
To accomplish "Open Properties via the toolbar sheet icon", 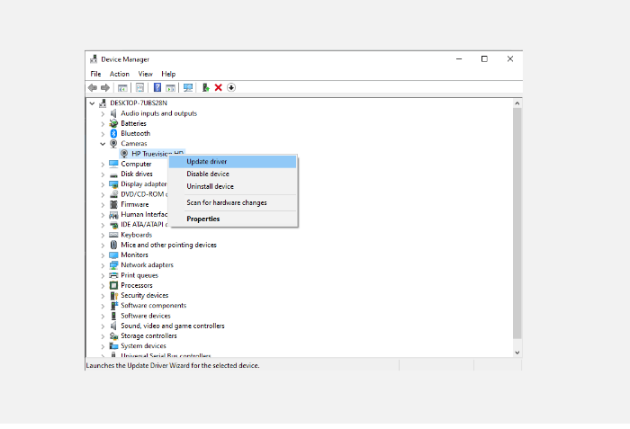I will (139, 87).
